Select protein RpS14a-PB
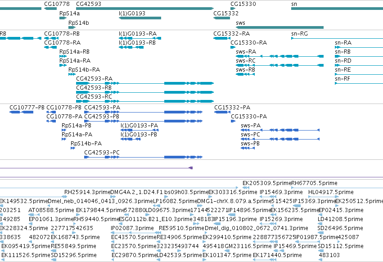The image size is (383, 262). (64, 130)
